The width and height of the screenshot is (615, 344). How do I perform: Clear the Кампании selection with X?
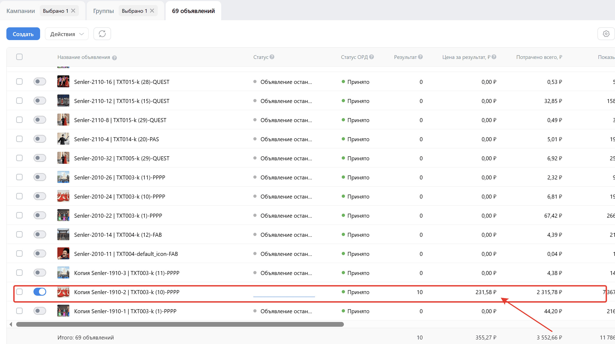tap(73, 11)
